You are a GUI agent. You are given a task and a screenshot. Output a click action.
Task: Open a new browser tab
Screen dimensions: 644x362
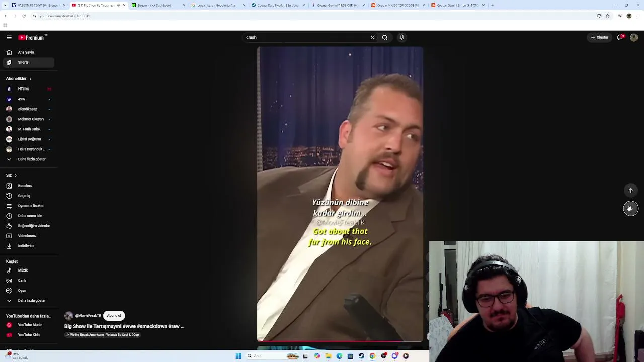click(493, 5)
